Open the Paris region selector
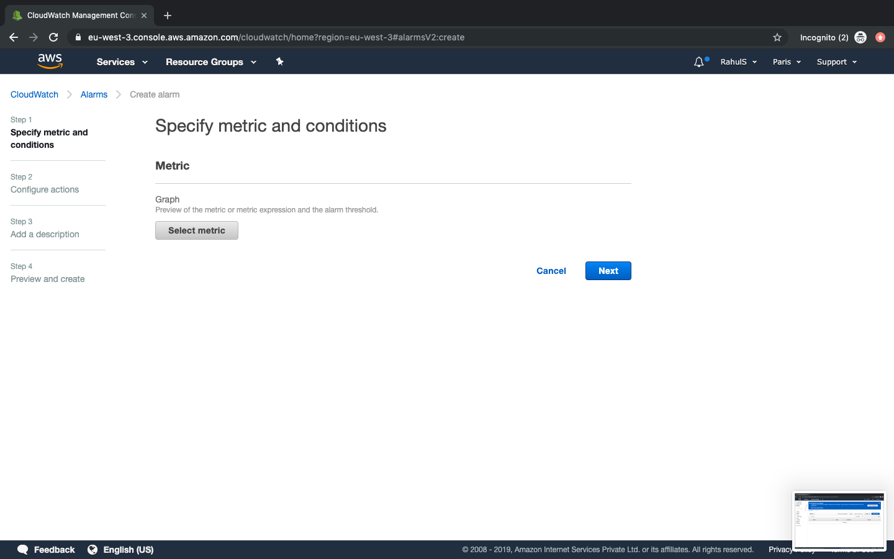 point(786,62)
